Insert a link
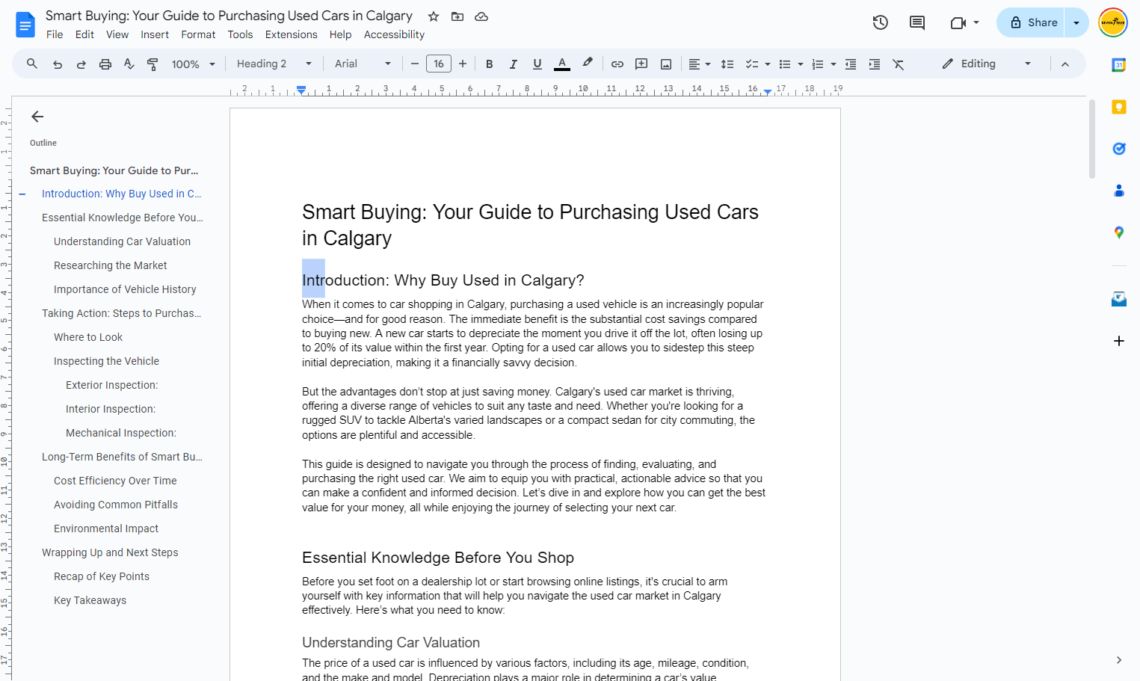 pos(617,64)
